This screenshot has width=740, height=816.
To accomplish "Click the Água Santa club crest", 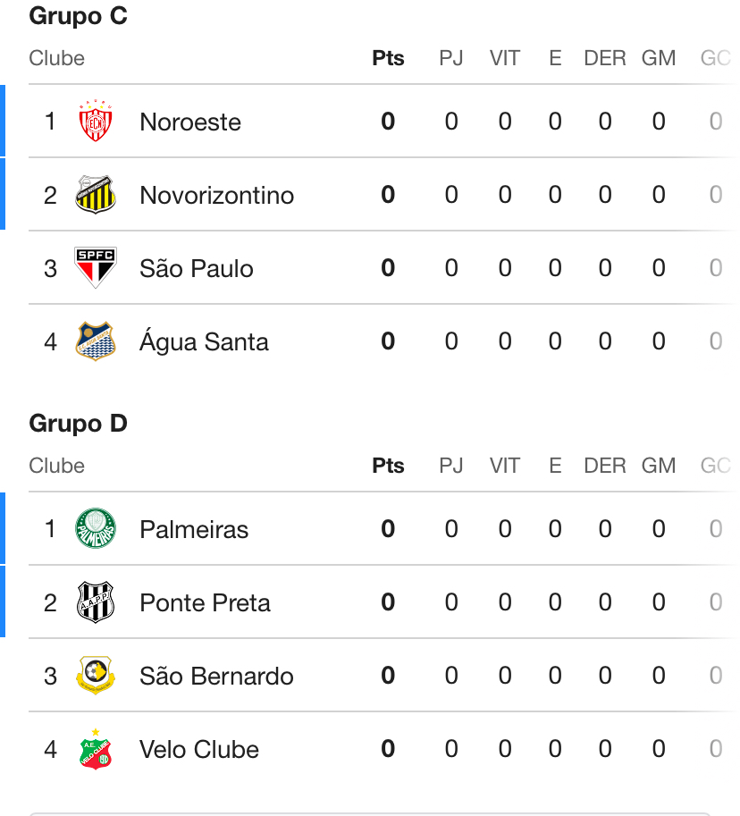I will point(96,341).
